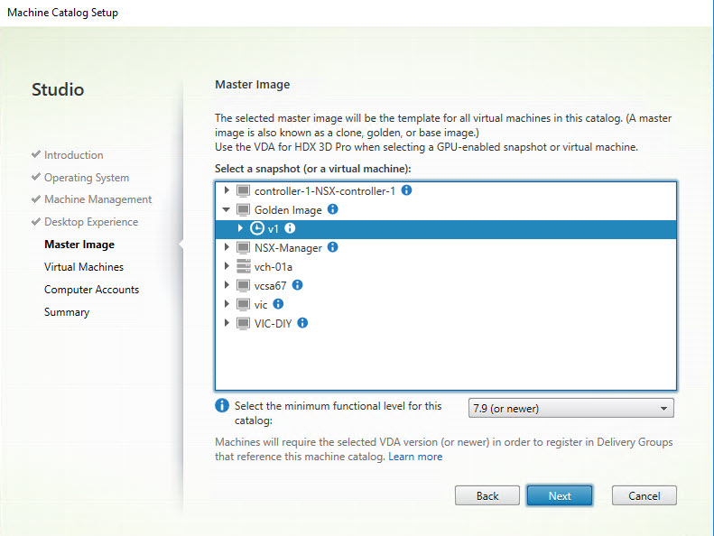714x536 pixels.
Task: Expand the v1 snapshot node
Action: [x=240, y=229]
